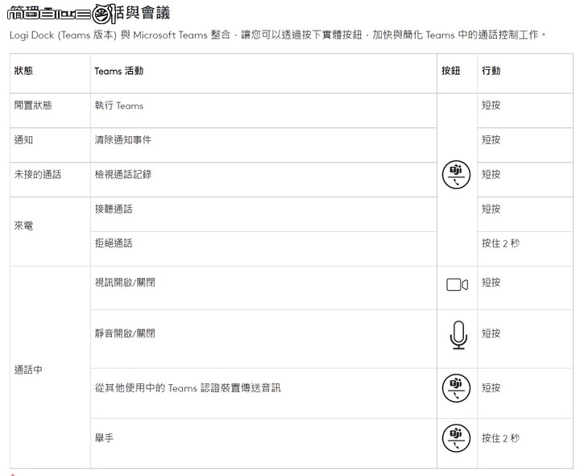Click the 話與會議 heading text
The width and height of the screenshot is (580, 476).
pos(143,14)
